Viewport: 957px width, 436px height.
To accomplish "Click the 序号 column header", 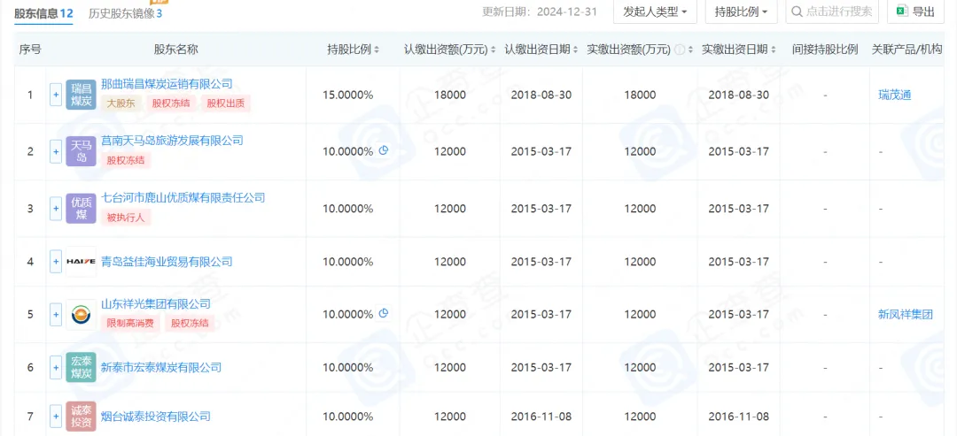I will click(30, 50).
